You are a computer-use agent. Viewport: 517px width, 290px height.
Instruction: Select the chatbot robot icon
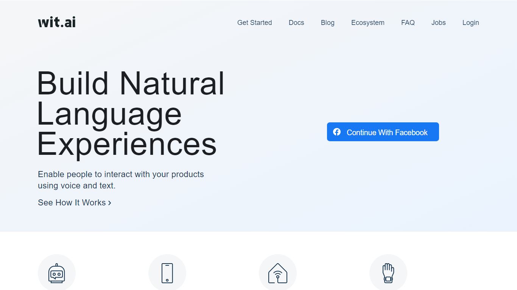[57, 272]
